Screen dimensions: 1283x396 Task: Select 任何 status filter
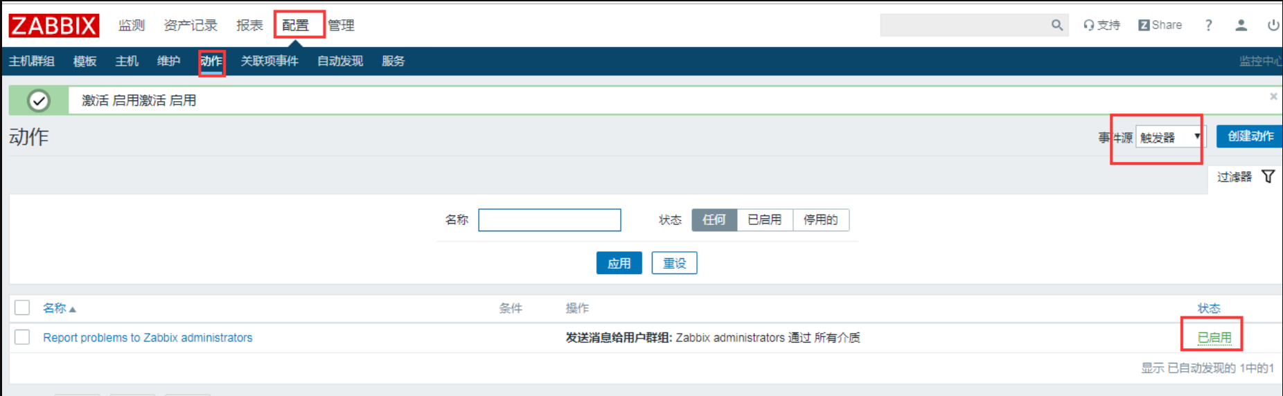pos(714,220)
